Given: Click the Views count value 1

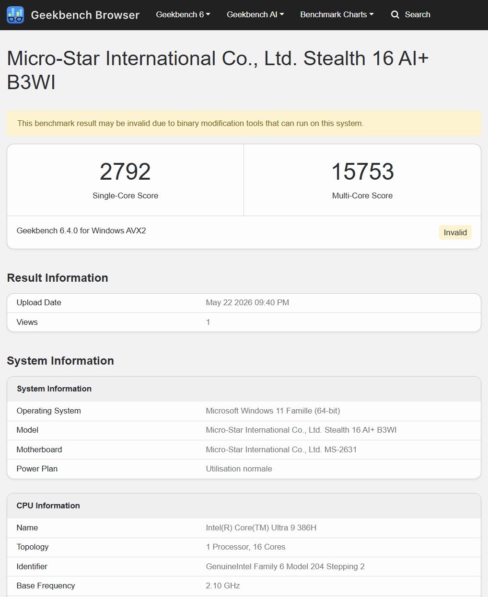Looking at the screenshot, I should point(208,322).
